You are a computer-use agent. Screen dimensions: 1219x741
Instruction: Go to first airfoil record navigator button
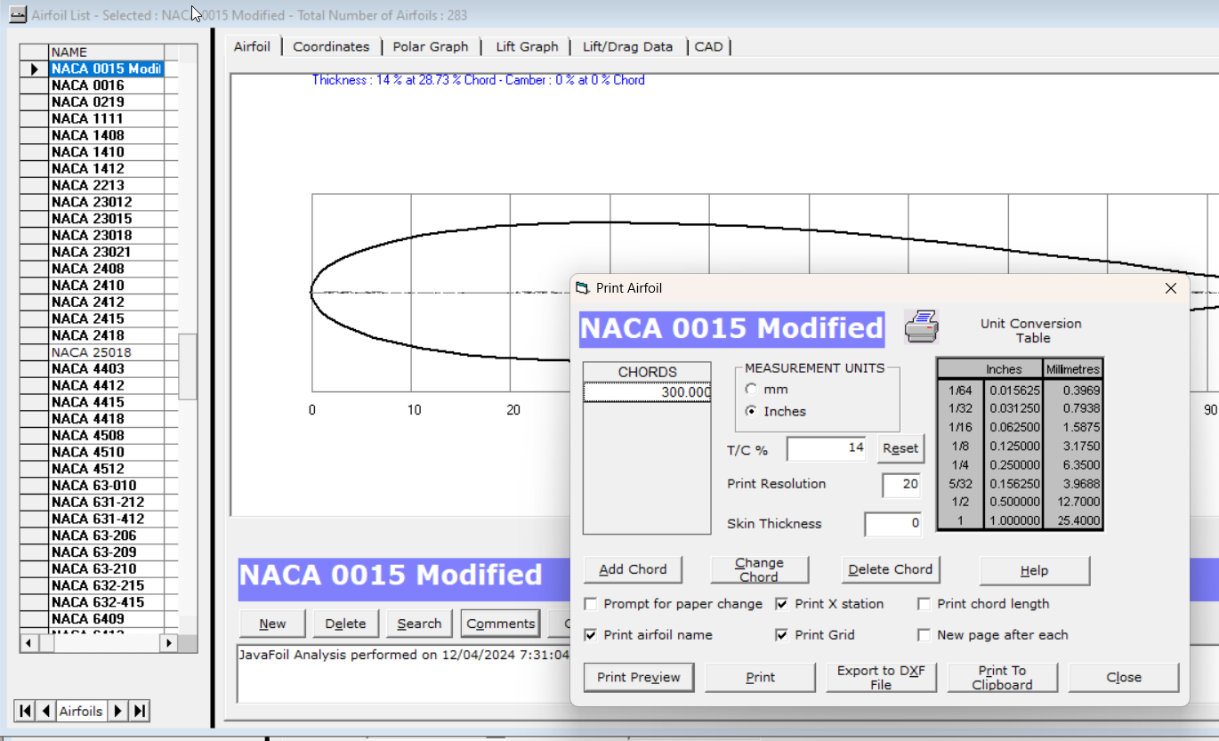point(25,711)
